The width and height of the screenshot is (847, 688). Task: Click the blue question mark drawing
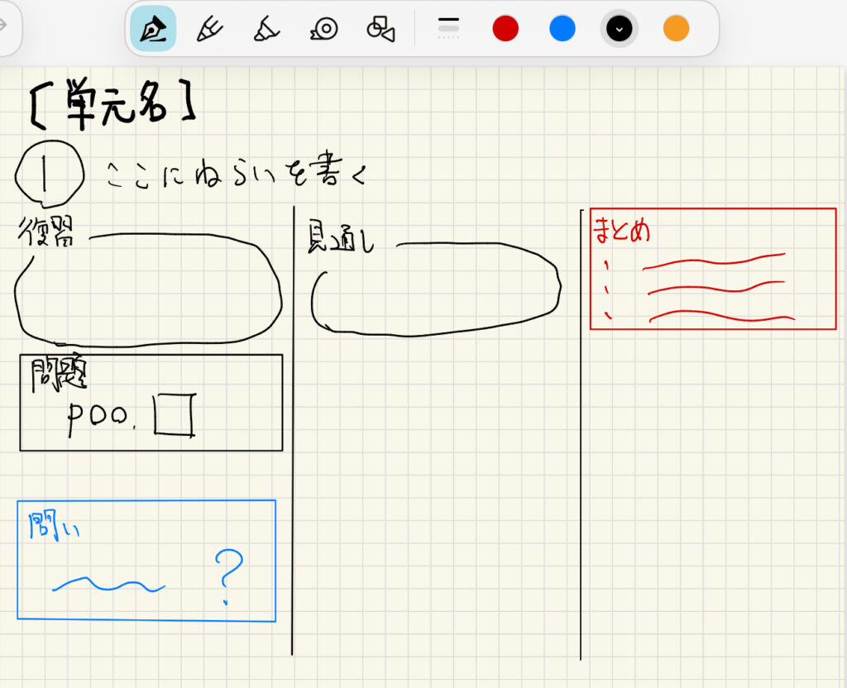(x=228, y=576)
